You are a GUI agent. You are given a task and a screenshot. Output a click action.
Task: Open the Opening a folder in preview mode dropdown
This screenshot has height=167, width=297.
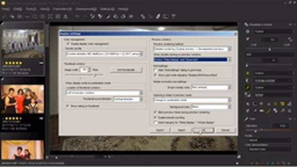192,100
